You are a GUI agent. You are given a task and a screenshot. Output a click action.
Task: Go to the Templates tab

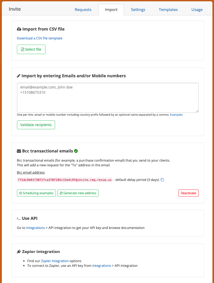(168, 10)
